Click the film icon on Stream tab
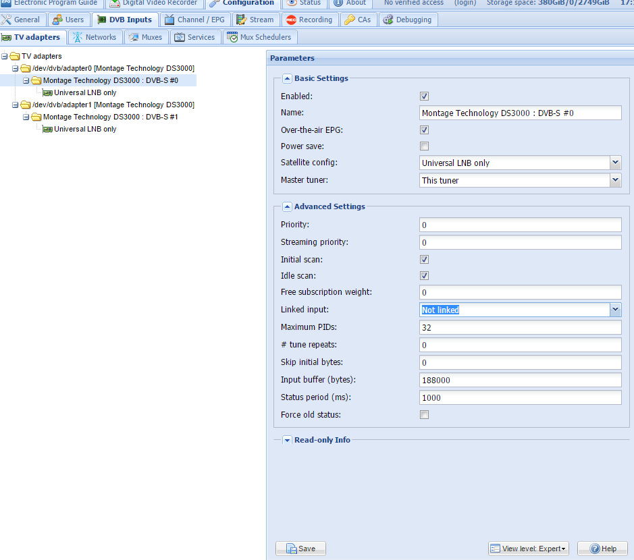Screen dimensions: 634x560 242,20
